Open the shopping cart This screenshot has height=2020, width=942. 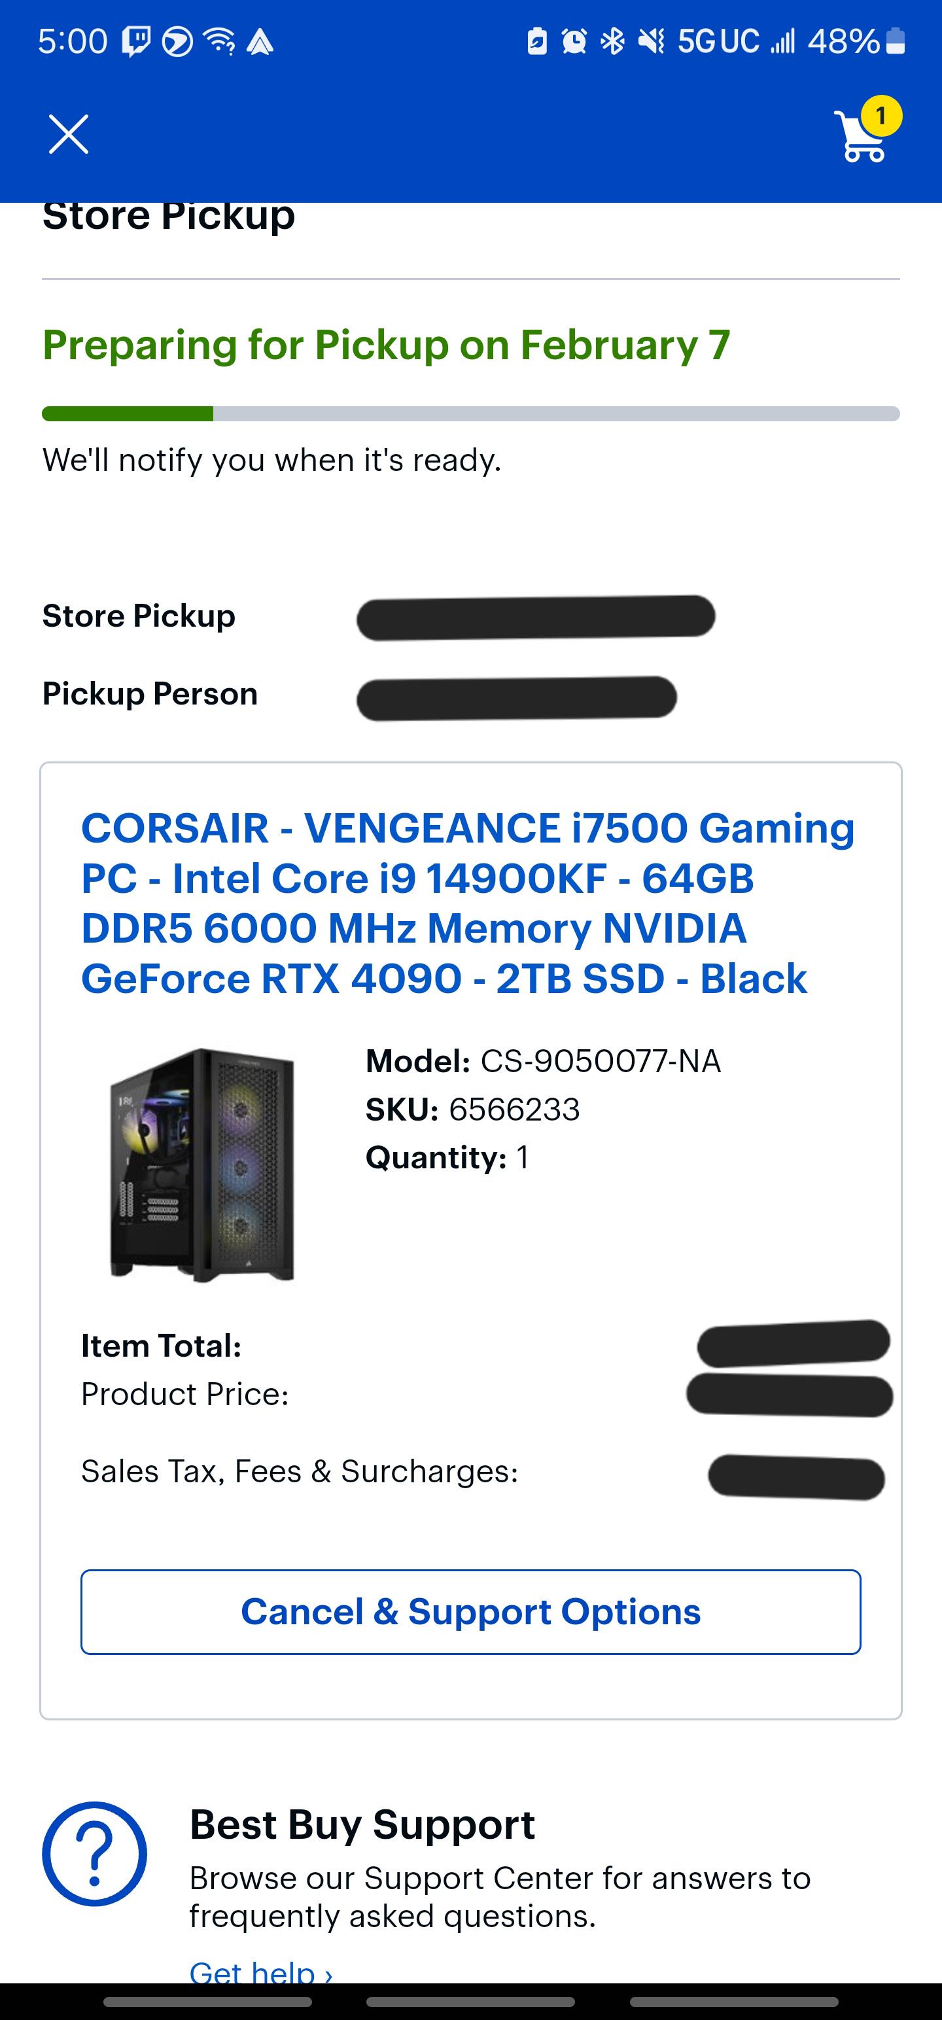pyautogui.click(x=862, y=137)
